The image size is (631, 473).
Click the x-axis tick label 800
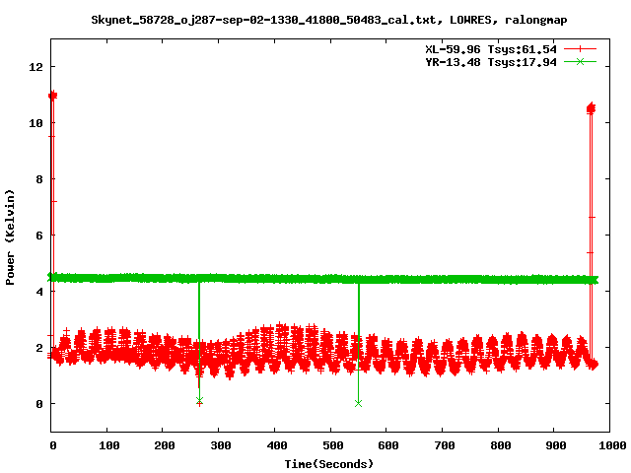501,445
